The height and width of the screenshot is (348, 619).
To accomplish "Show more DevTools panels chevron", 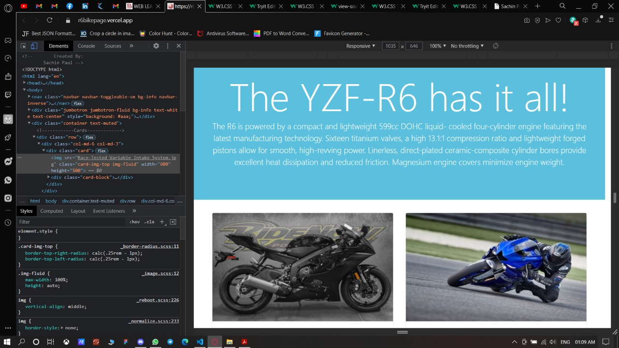I will 131,46.
